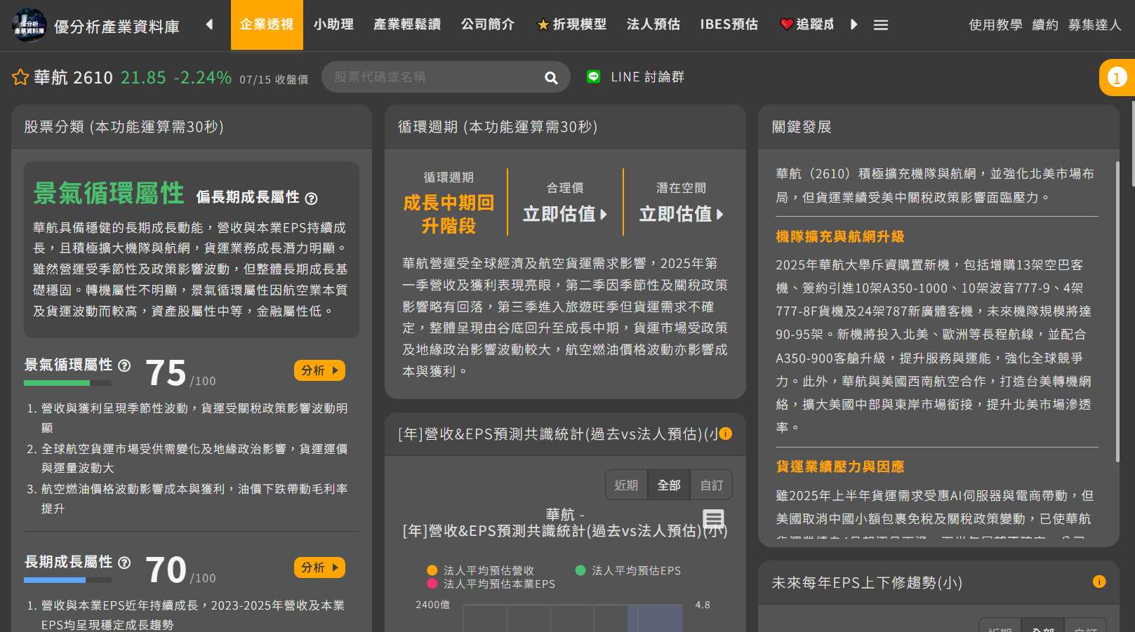Switch to 企業透視 tab
The image size is (1135, 632).
(x=267, y=25)
